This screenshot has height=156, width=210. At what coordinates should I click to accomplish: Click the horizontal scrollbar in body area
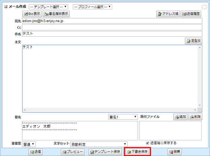pos(110,110)
